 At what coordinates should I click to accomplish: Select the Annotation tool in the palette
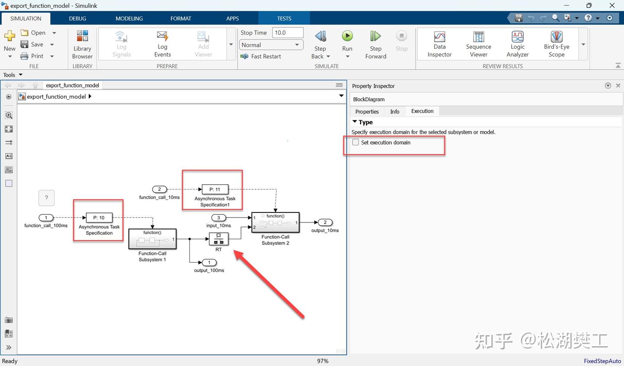9,156
